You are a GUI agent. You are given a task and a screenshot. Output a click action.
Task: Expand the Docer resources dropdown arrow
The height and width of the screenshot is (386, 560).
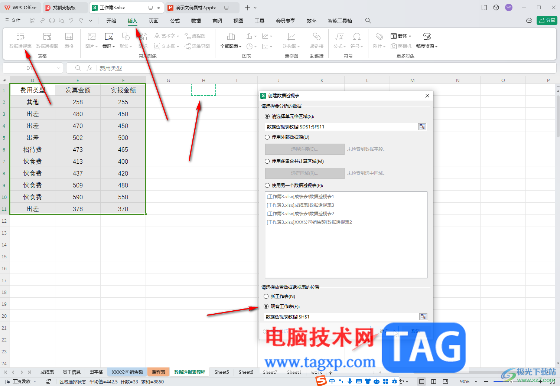tap(436, 46)
